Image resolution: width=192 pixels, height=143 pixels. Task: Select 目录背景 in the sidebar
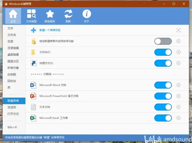[x=13, y=48]
